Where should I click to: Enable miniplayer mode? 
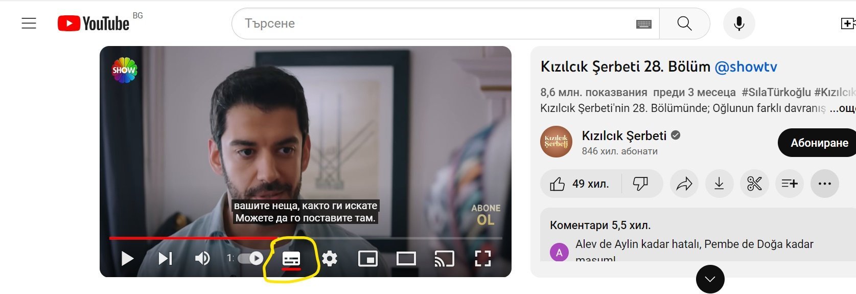point(367,259)
